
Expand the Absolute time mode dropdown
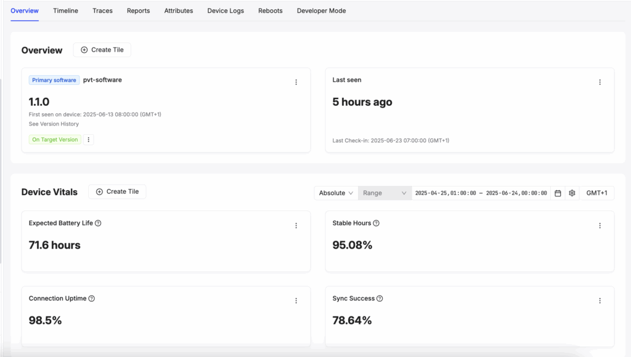336,193
